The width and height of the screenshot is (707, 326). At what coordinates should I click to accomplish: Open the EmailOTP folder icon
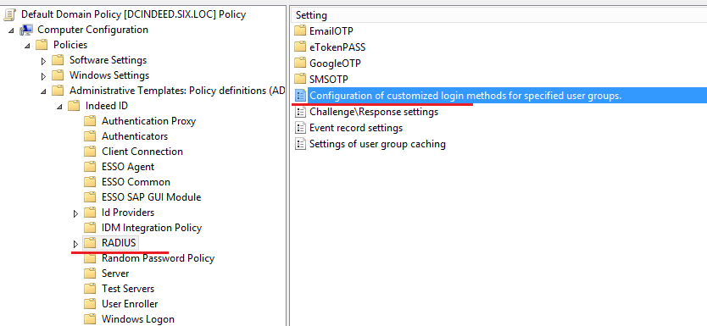(x=300, y=31)
